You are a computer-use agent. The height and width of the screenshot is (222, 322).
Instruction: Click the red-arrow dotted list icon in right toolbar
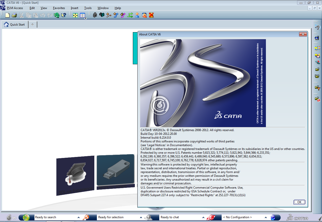point(317,62)
